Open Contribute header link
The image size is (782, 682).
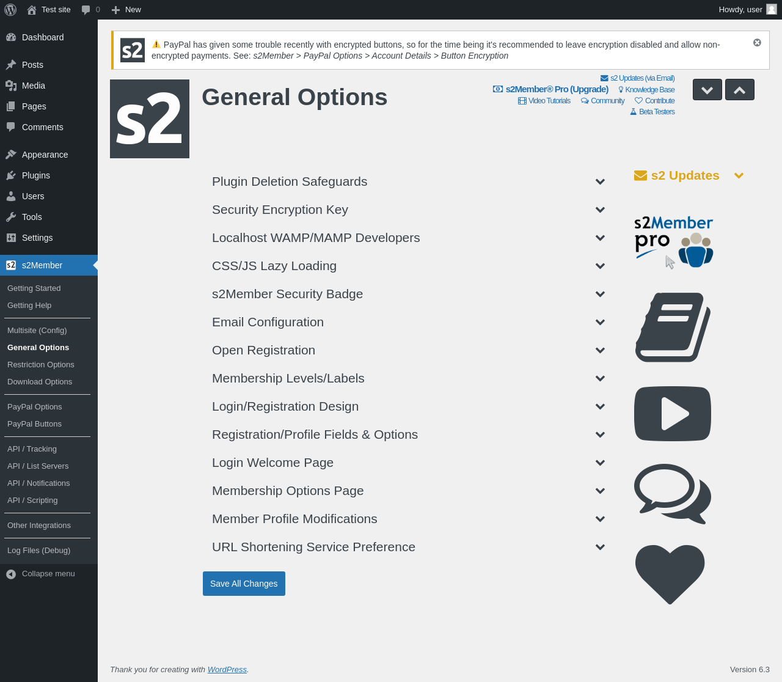point(655,101)
